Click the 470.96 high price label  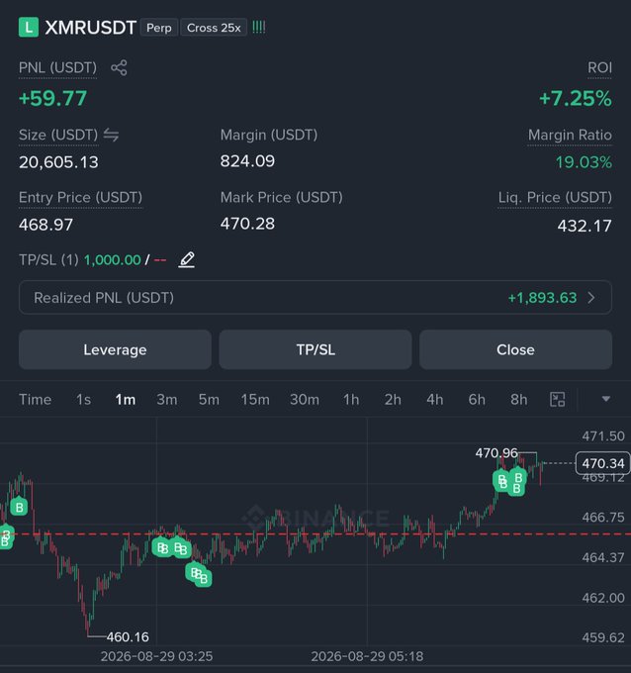tap(496, 453)
